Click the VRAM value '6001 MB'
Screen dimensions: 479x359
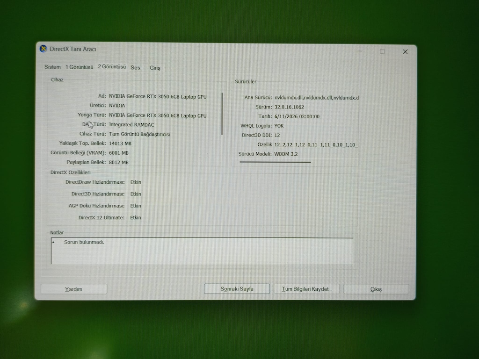click(118, 153)
